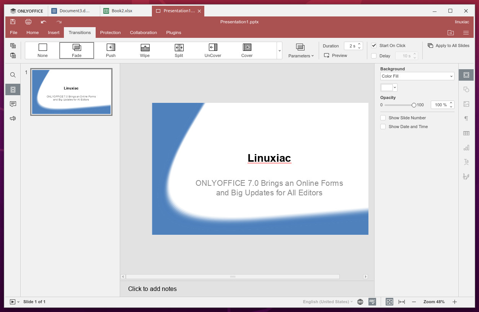Save the presentation using the diskette icon
Screen dimensions: 479x312
pyautogui.click(x=13, y=22)
